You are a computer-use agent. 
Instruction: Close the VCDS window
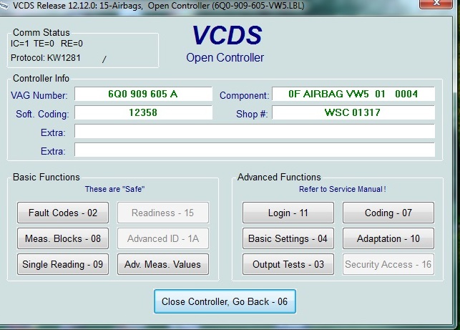(436, 4)
